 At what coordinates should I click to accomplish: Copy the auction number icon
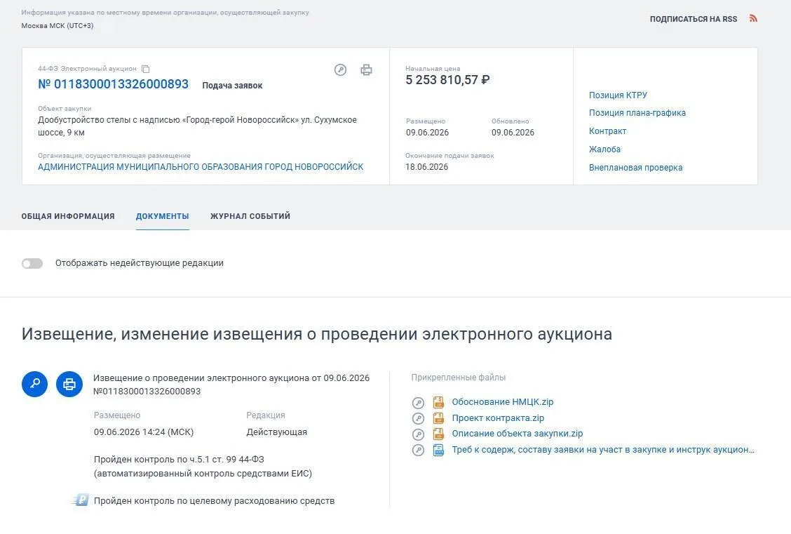coord(146,69)
